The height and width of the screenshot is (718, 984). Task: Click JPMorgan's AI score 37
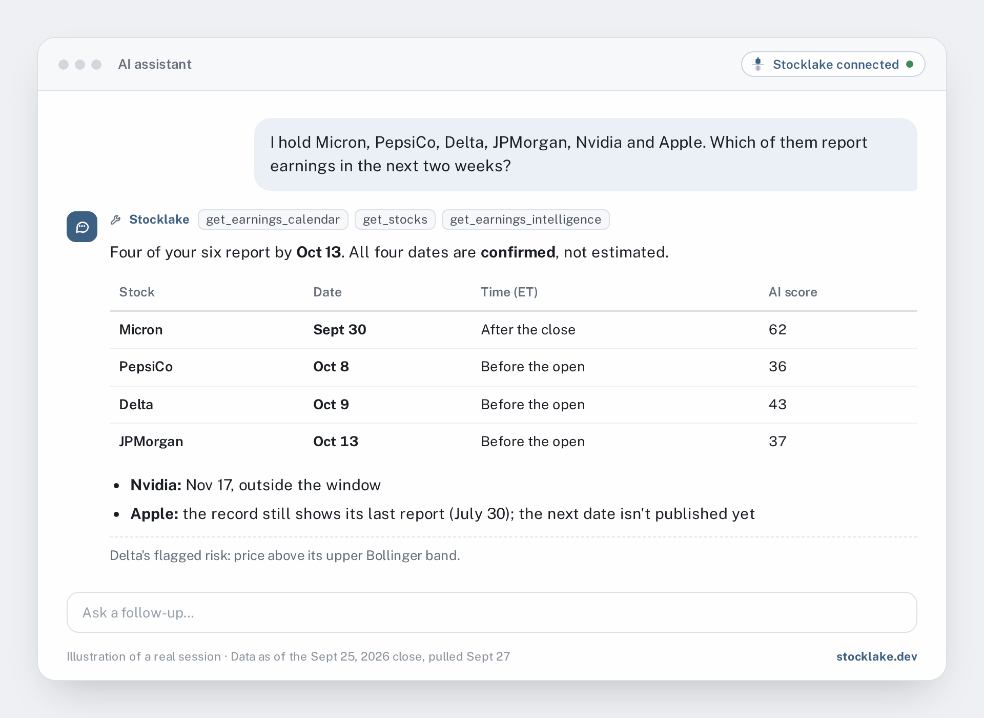pyautogui.click(x=777, y=442)
